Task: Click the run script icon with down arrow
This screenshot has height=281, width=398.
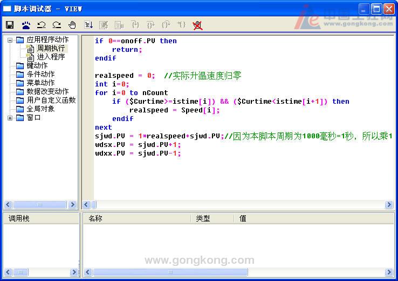Action: [88, 25]
